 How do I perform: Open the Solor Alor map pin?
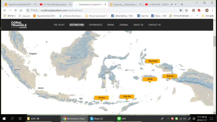[127, 96]
